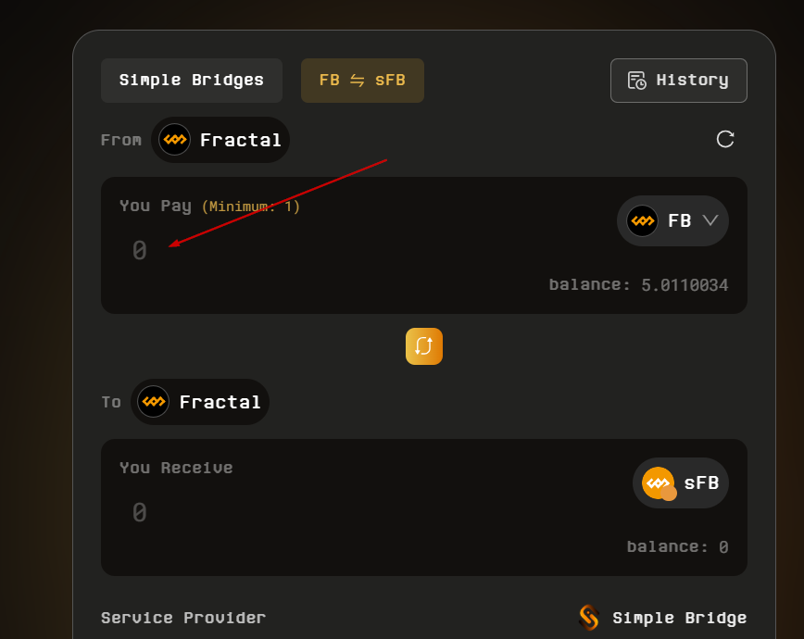Click the Fractal logo beside From
804x639 pixels.
click(174, 140)
